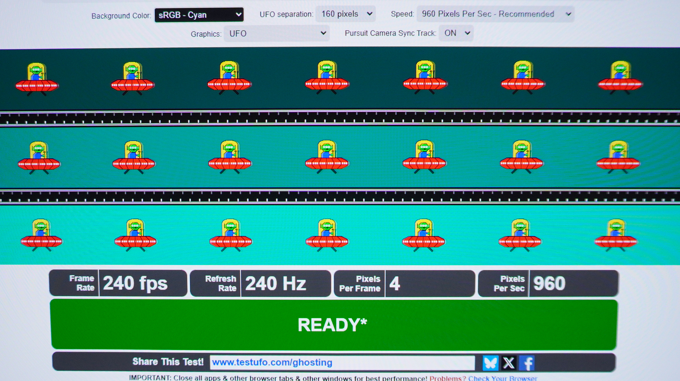Click the 240 fps Frame Rate readout
Screen dimensions: 680x381
click(x=135, y=283)
